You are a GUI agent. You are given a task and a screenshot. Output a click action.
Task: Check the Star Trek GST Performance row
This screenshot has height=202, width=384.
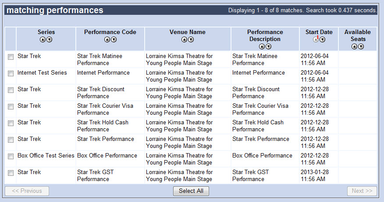[x=11, y=173]
